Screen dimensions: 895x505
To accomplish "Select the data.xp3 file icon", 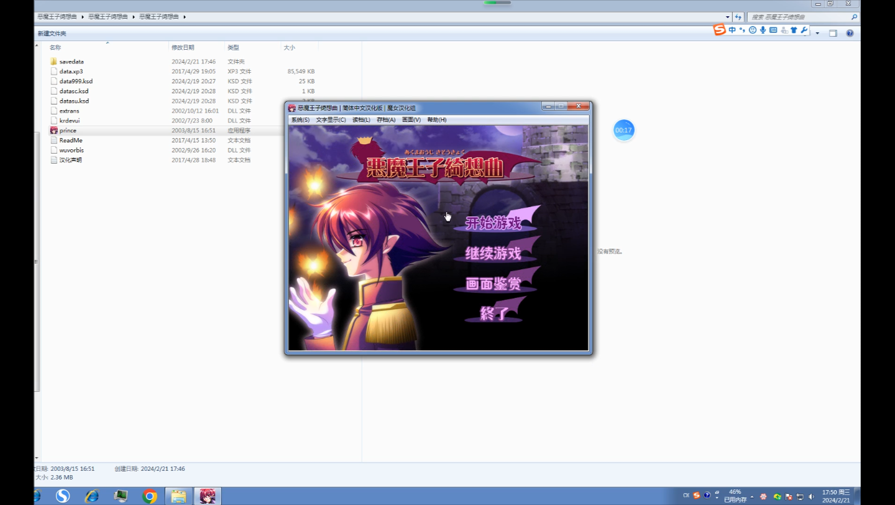I will click(53, 72).
